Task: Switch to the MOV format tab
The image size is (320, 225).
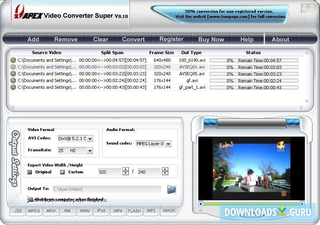Action: pos(51,211)
